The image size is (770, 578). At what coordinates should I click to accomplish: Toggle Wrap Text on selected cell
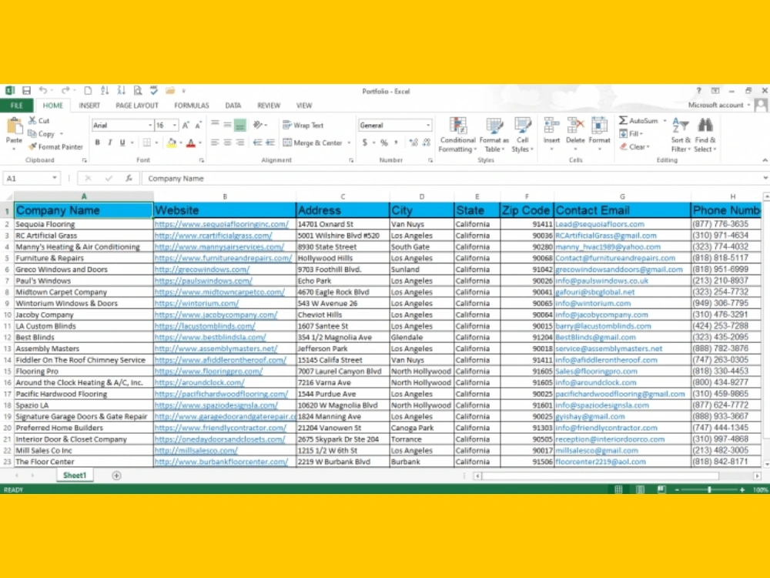[303, 126]
